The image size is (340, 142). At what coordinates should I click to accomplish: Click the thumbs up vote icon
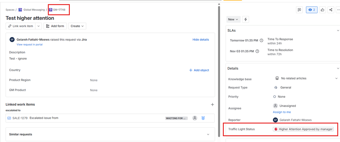tap(322, 10)
